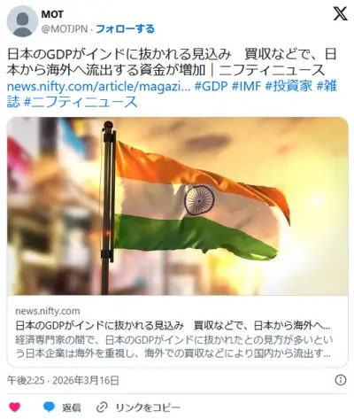Click the news.nifty.com card domain label
The width and height of the screenshot is (354, 419).
coord(48,311)
